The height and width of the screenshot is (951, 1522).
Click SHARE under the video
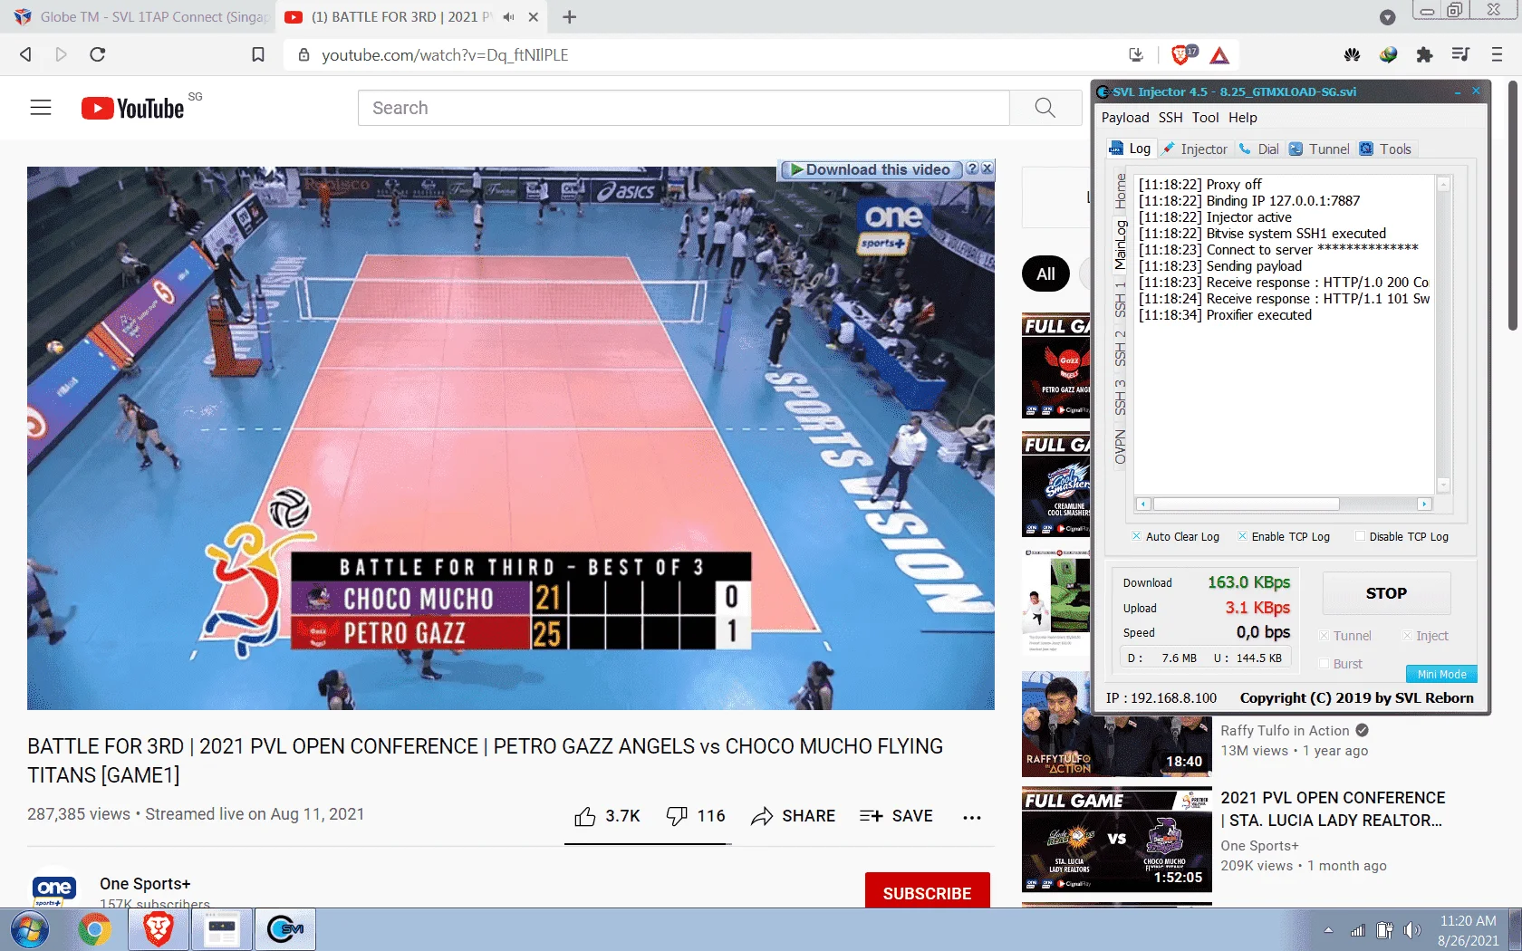coord(793,816)
